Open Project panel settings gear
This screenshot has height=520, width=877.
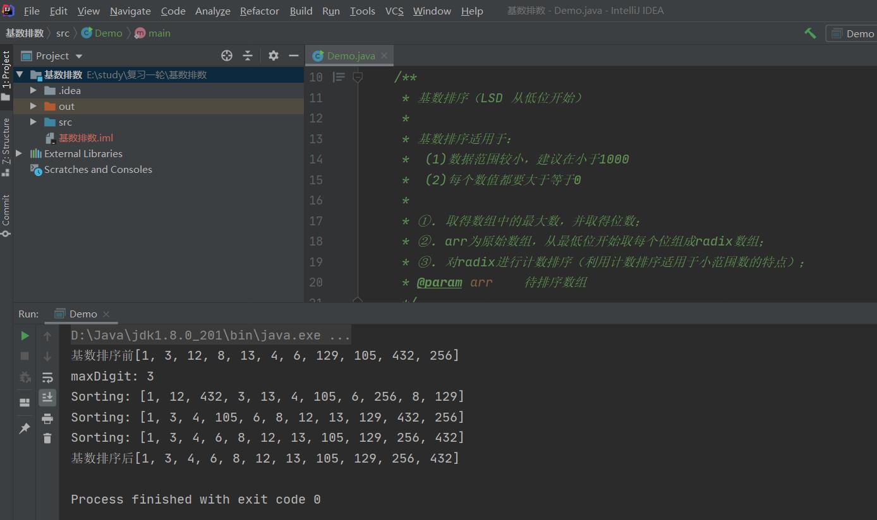(273, 56)
